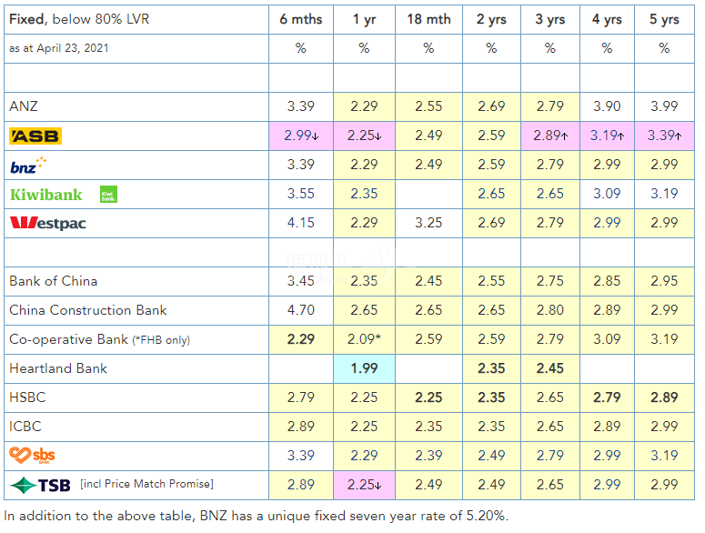
Task: Select the Co-operative Bank row label
Action: 100,339
